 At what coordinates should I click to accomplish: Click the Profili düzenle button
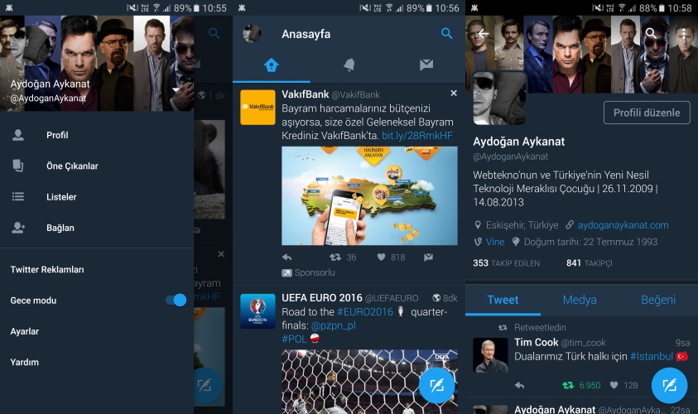click(647, 113)
